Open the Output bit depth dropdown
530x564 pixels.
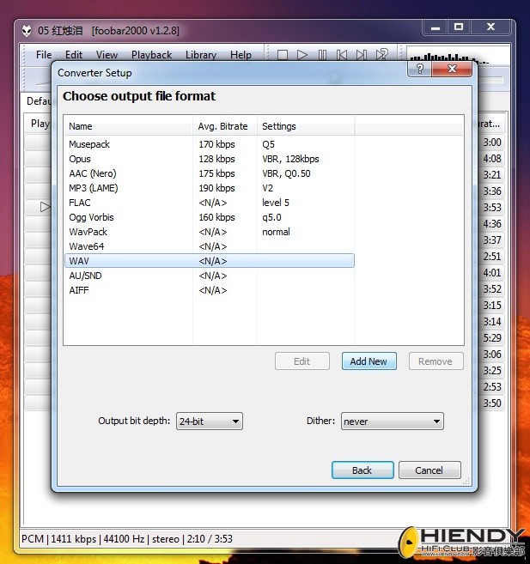(210, 421)
